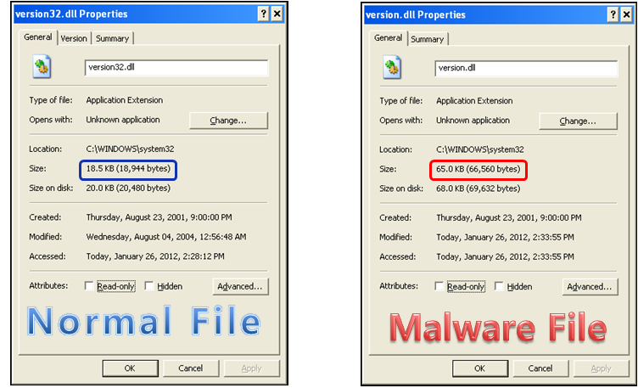The width and height of the screenshot is (638, 388).
Task: Open Advanced attributes for version.dll
Action: tap(590, 287)
